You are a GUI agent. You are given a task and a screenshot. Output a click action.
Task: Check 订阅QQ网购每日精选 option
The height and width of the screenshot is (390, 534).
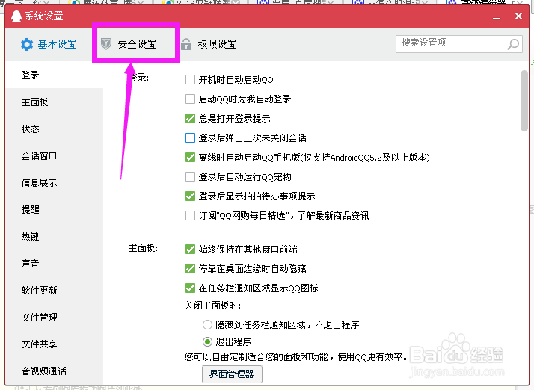(x=190, y=215)
